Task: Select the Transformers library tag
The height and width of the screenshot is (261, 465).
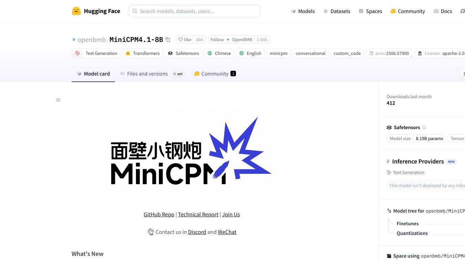Action: (x=142, y=53)
